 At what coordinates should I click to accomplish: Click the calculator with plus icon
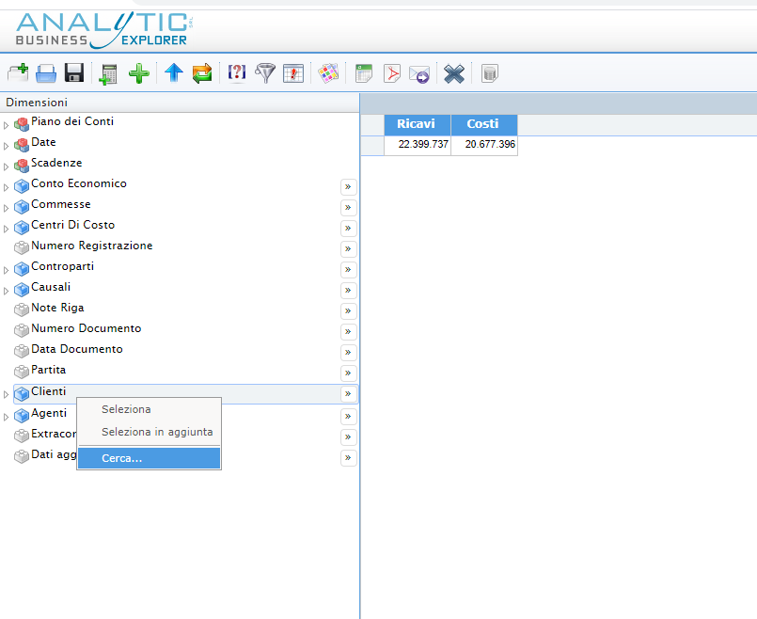click(x=109, y=73)
